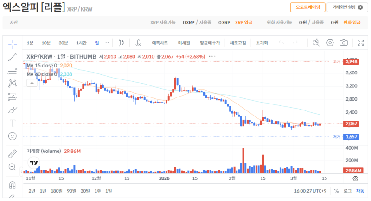371x201 pixels.
Task: Undo the last chart action
Action: (281, 43)
